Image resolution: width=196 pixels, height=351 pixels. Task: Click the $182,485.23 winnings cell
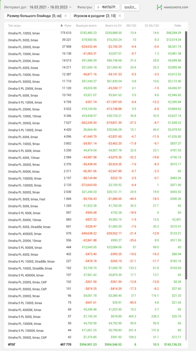click(88, 33)
